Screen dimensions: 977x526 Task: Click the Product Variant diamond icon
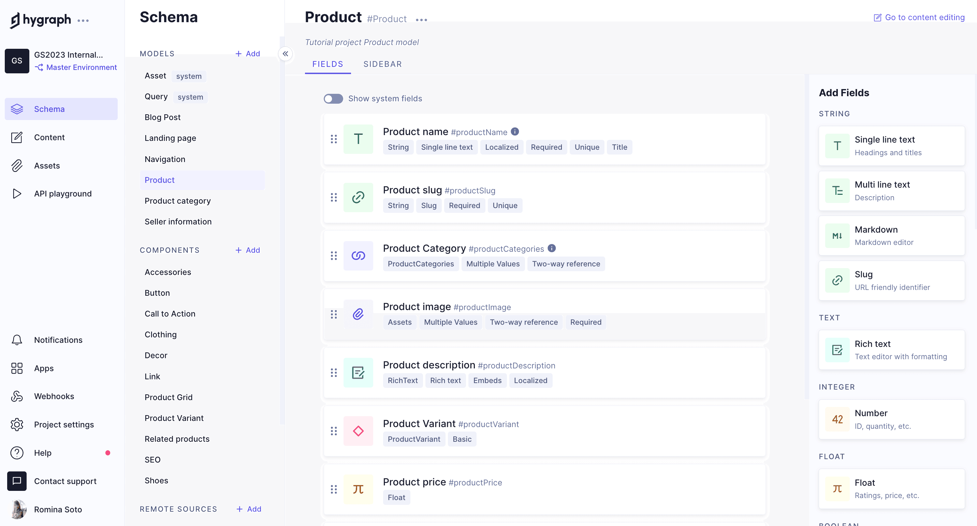(x=358, y=431)
